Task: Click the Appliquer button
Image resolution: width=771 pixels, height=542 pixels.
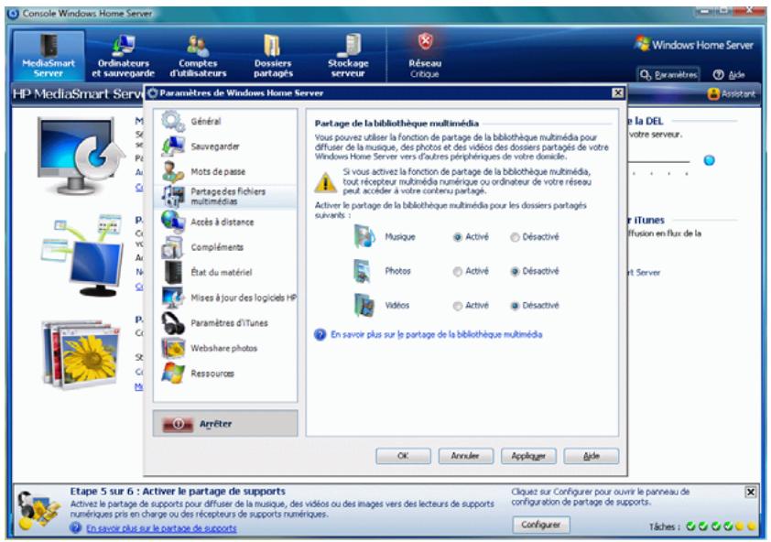Action: [x=528, y=456]
